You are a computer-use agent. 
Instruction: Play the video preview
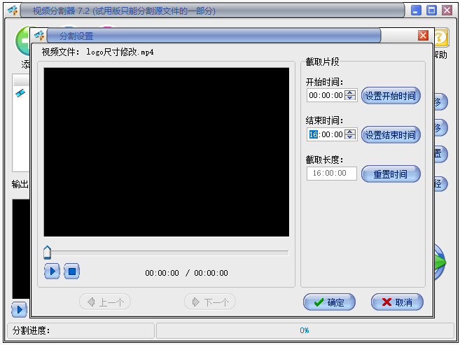(52, 272)
